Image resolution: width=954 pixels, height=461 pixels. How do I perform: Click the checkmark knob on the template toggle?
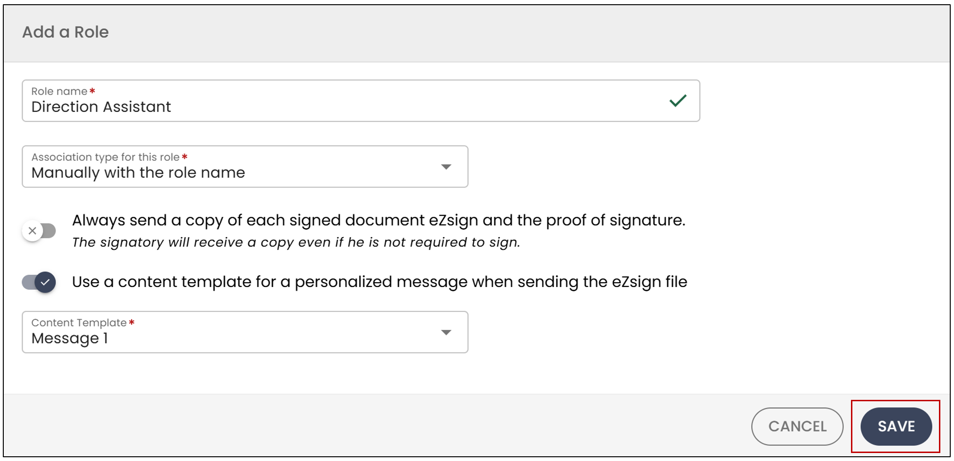(x=45, y=282)
